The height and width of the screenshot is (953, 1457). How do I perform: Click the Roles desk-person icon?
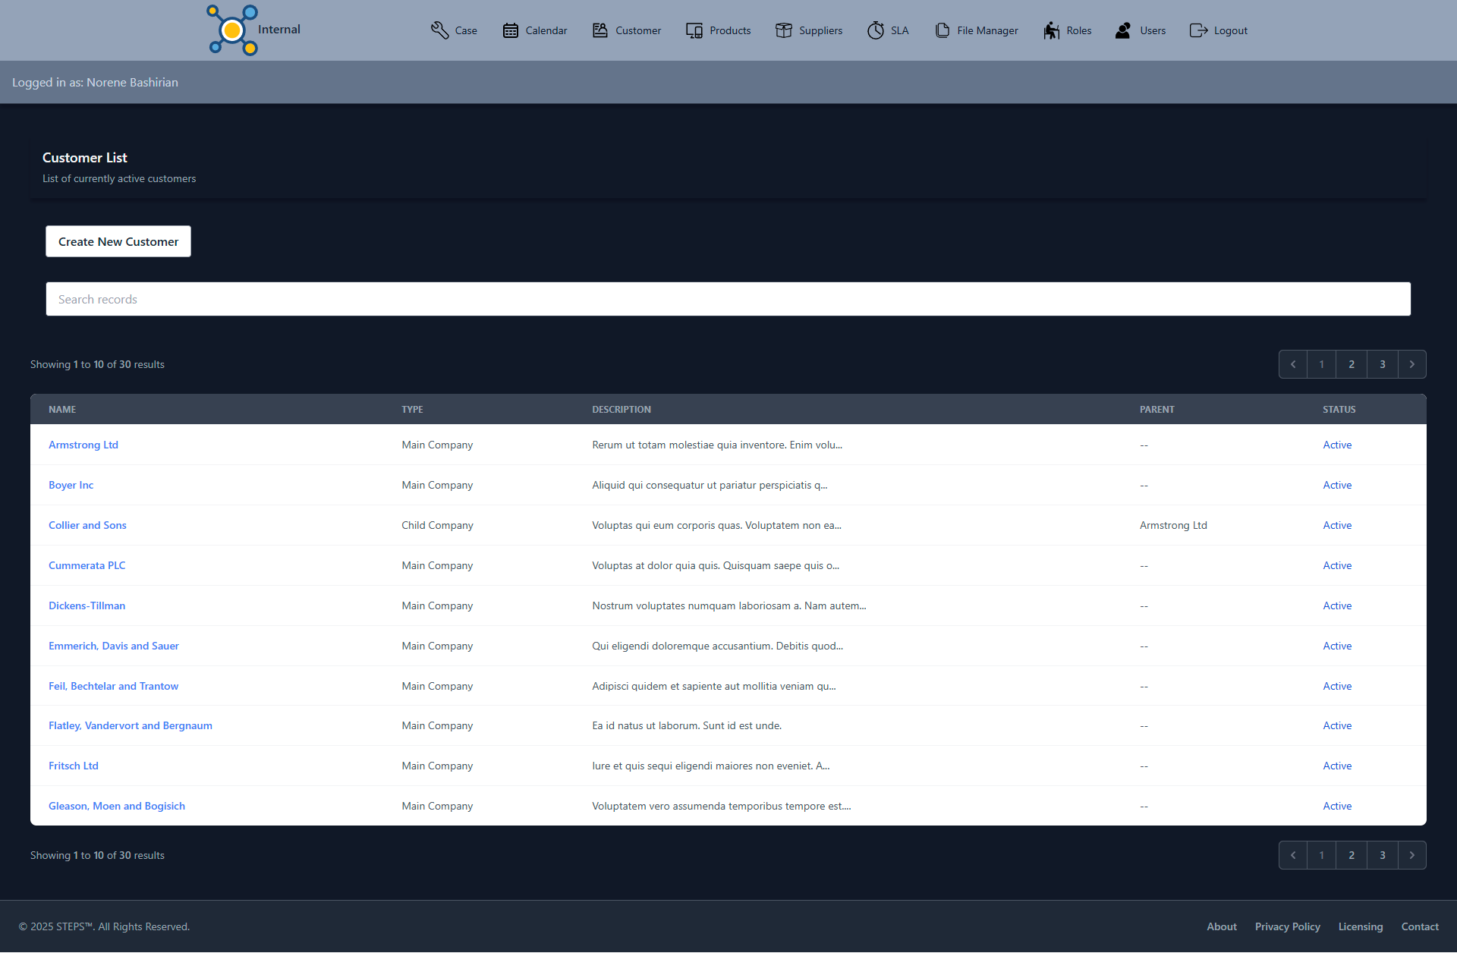point(1052,30)
